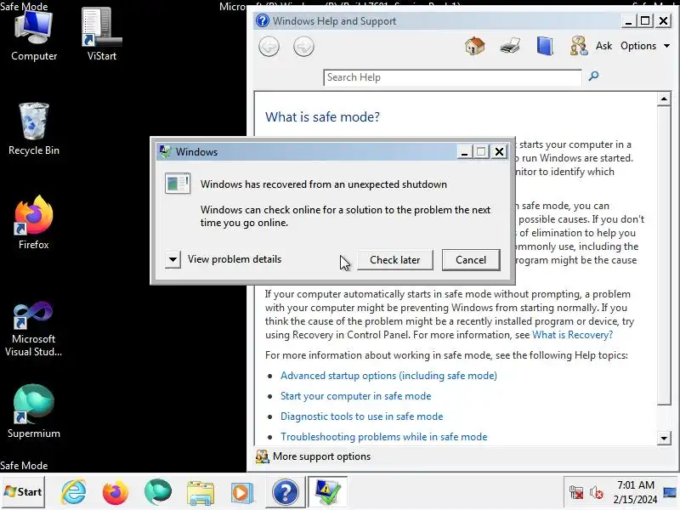
Task: Launch Supermium from the taskbar
Action: pyautogui.click(x=158, y=492)
